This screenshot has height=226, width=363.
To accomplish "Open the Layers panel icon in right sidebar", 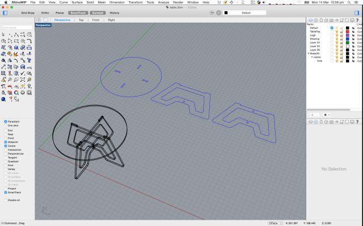I will pyautogui.click(x=311, y=20).
